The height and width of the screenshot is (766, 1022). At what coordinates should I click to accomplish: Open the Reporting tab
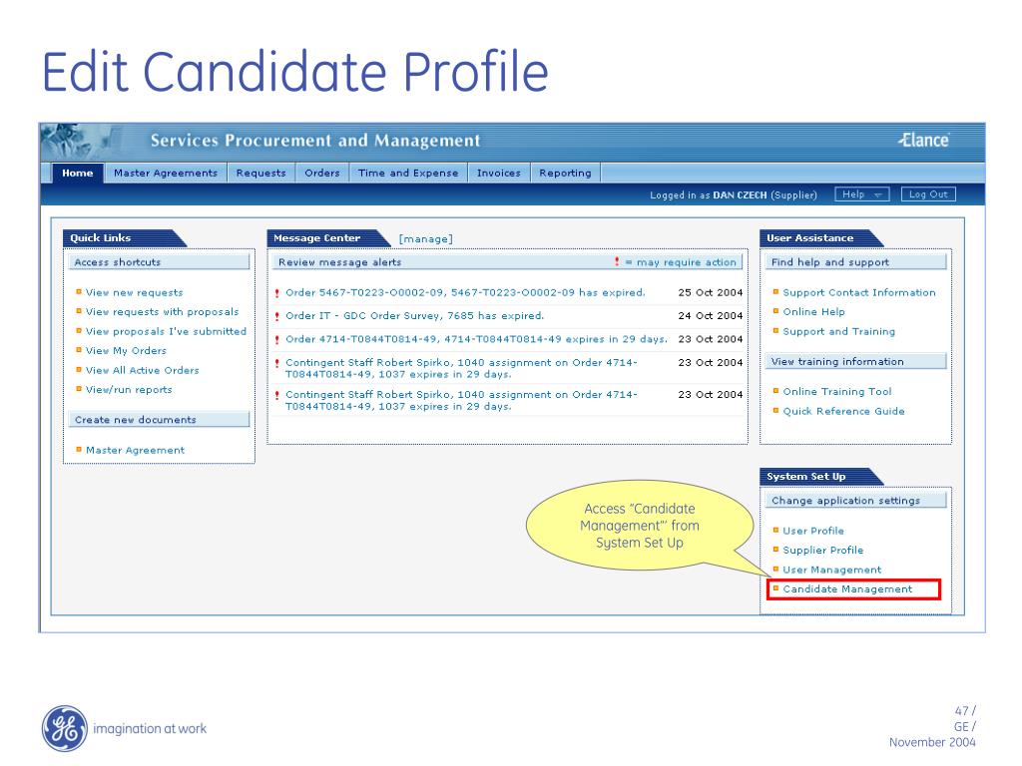(564, 172)
